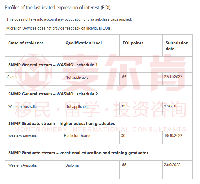This screenshot has height=184, width=200.
Task: Select the 85 EOI points value
Action: 124,106
